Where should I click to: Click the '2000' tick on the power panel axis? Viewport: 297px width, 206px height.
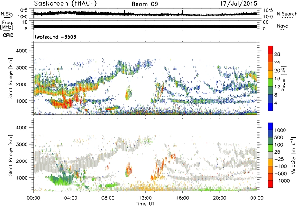(x=22, y=84)
